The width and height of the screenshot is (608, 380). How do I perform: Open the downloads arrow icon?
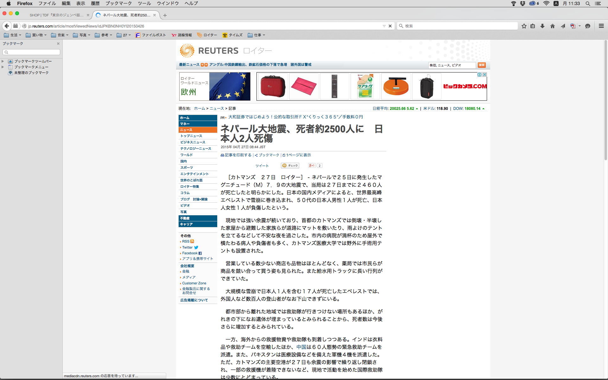pos(542,26)
